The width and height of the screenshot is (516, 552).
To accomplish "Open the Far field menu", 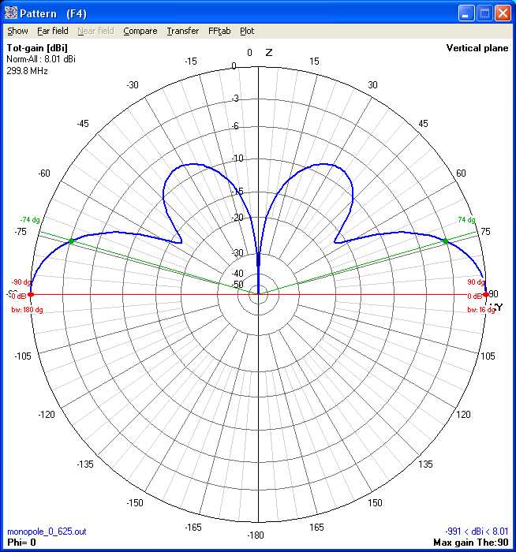I will pyautogui.click(x=53, y=31).
